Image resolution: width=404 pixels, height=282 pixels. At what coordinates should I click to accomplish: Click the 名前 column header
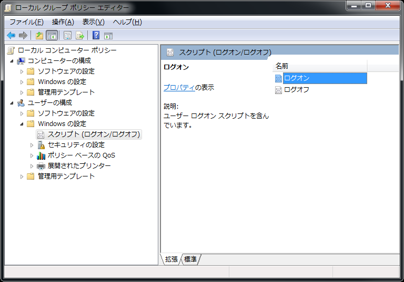(x=319, y=66)
